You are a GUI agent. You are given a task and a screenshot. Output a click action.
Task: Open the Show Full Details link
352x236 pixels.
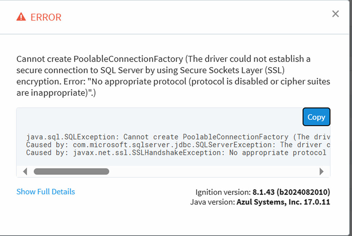46,192
